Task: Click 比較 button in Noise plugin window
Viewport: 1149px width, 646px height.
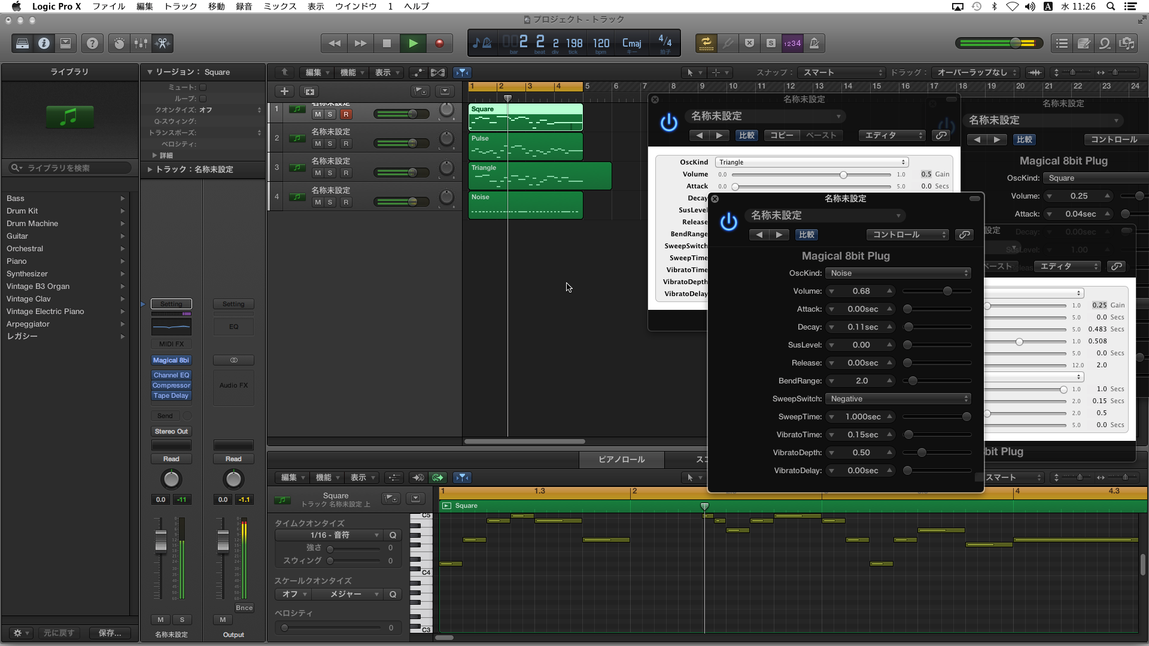Action: (806, 234)
